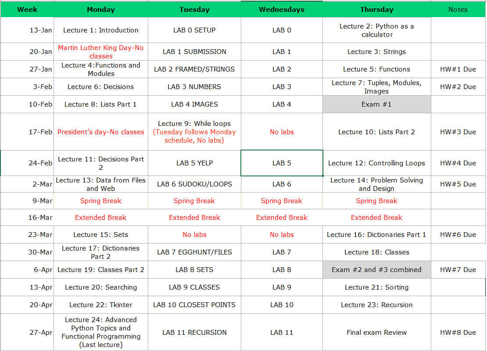
Task: Click the 'LAB 10 CLOSEST POINTS' cell
Action: coord(194,305)
